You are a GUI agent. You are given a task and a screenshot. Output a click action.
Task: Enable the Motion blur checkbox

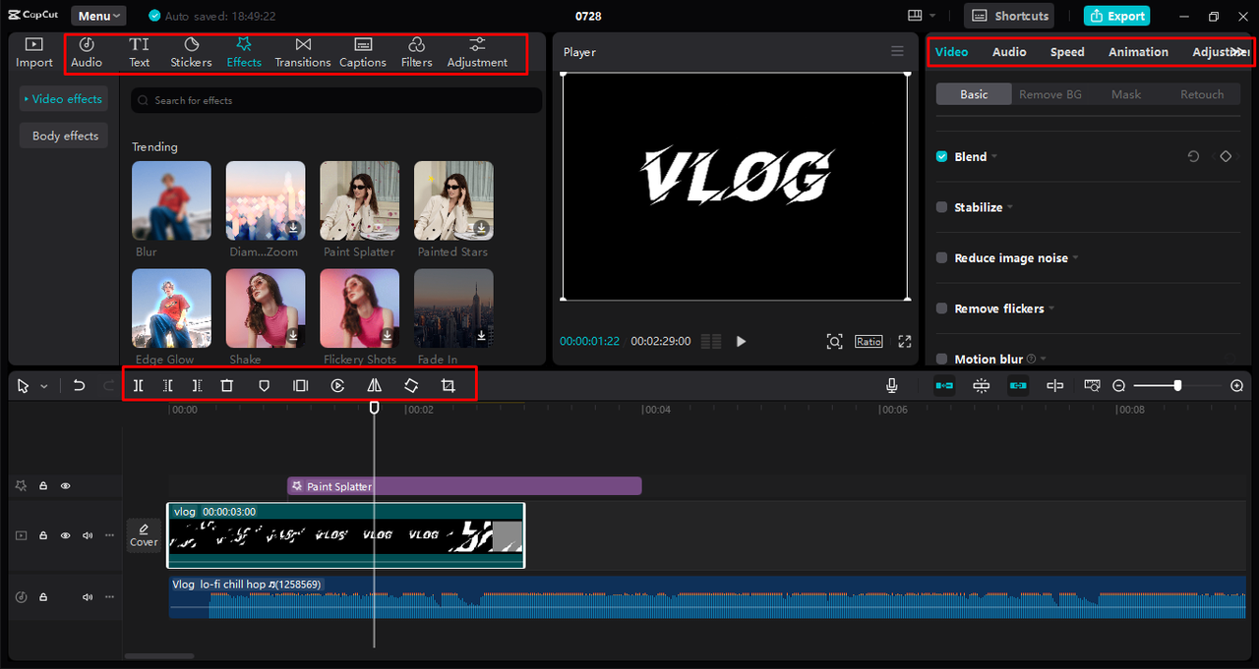click(942, 359)
